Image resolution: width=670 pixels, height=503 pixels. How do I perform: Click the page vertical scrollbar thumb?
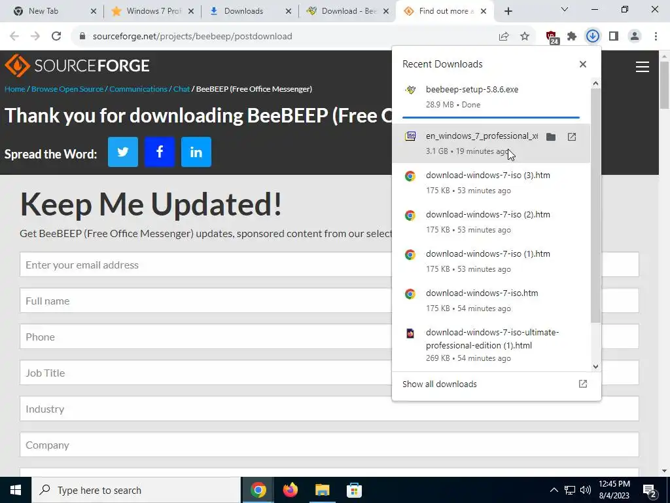[x=665, y=85]
